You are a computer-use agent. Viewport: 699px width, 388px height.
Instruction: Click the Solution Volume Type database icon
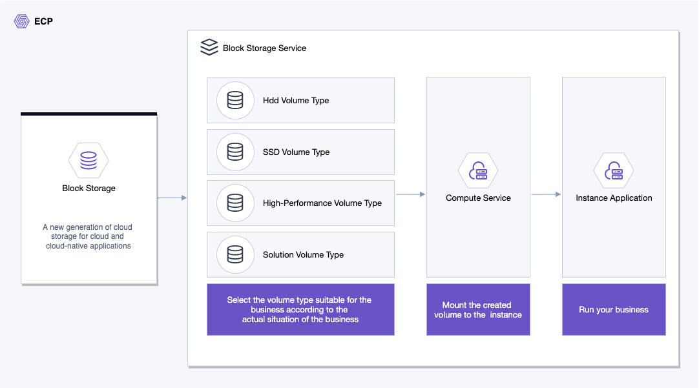(x=235, y=254)
